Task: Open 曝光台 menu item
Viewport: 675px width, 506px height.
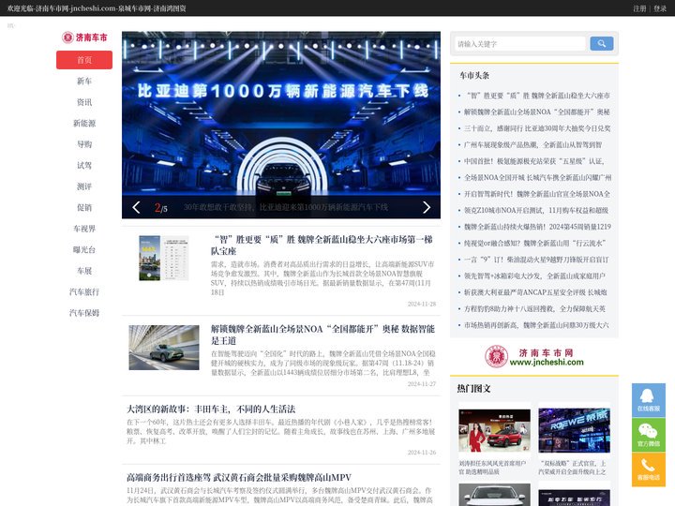Action: (84, 249)
